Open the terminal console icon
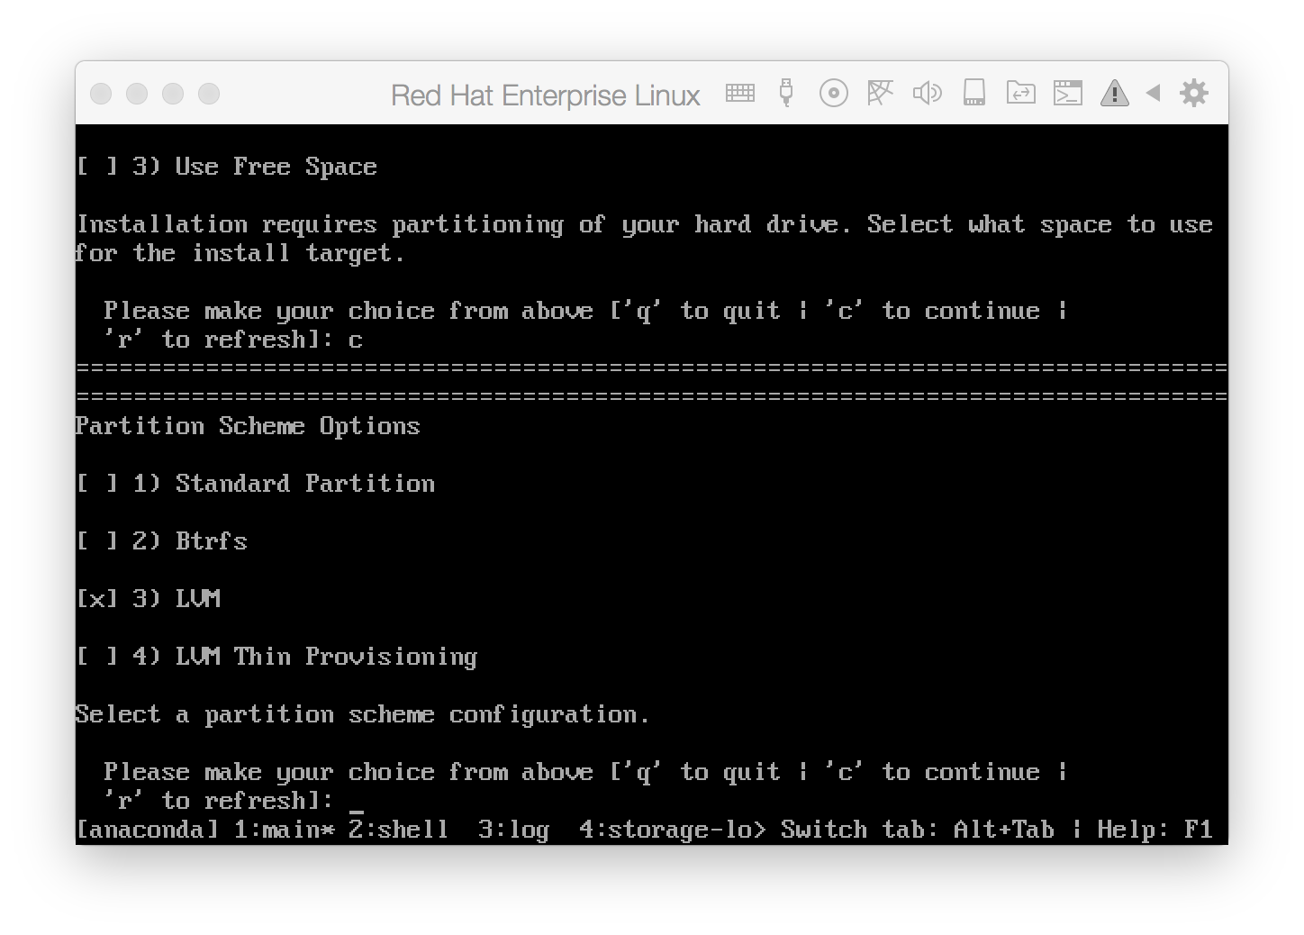1304x935 pixels. pyautogui.click(x=1067, y=93)
